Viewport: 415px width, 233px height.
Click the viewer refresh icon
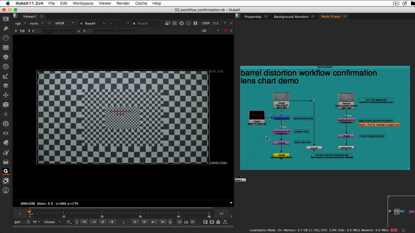pos(181,23)
